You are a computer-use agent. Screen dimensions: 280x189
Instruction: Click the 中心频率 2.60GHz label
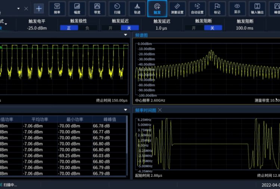point(150,100)
